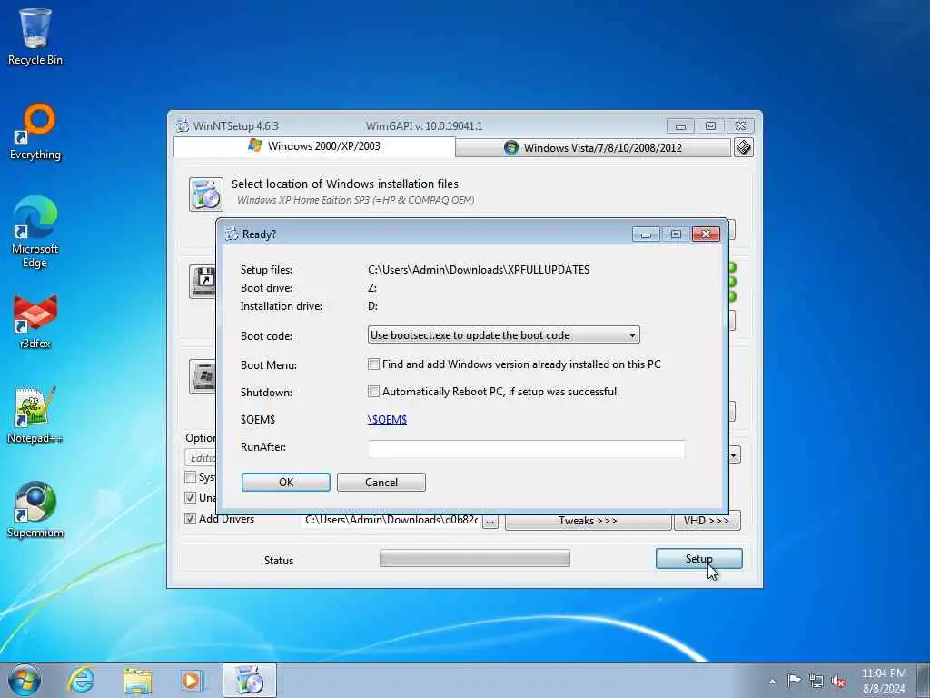Click the WinNTSetup title bar icon
Image resolution: width=930 pixels, height=698 pixels.
[183, 125]
